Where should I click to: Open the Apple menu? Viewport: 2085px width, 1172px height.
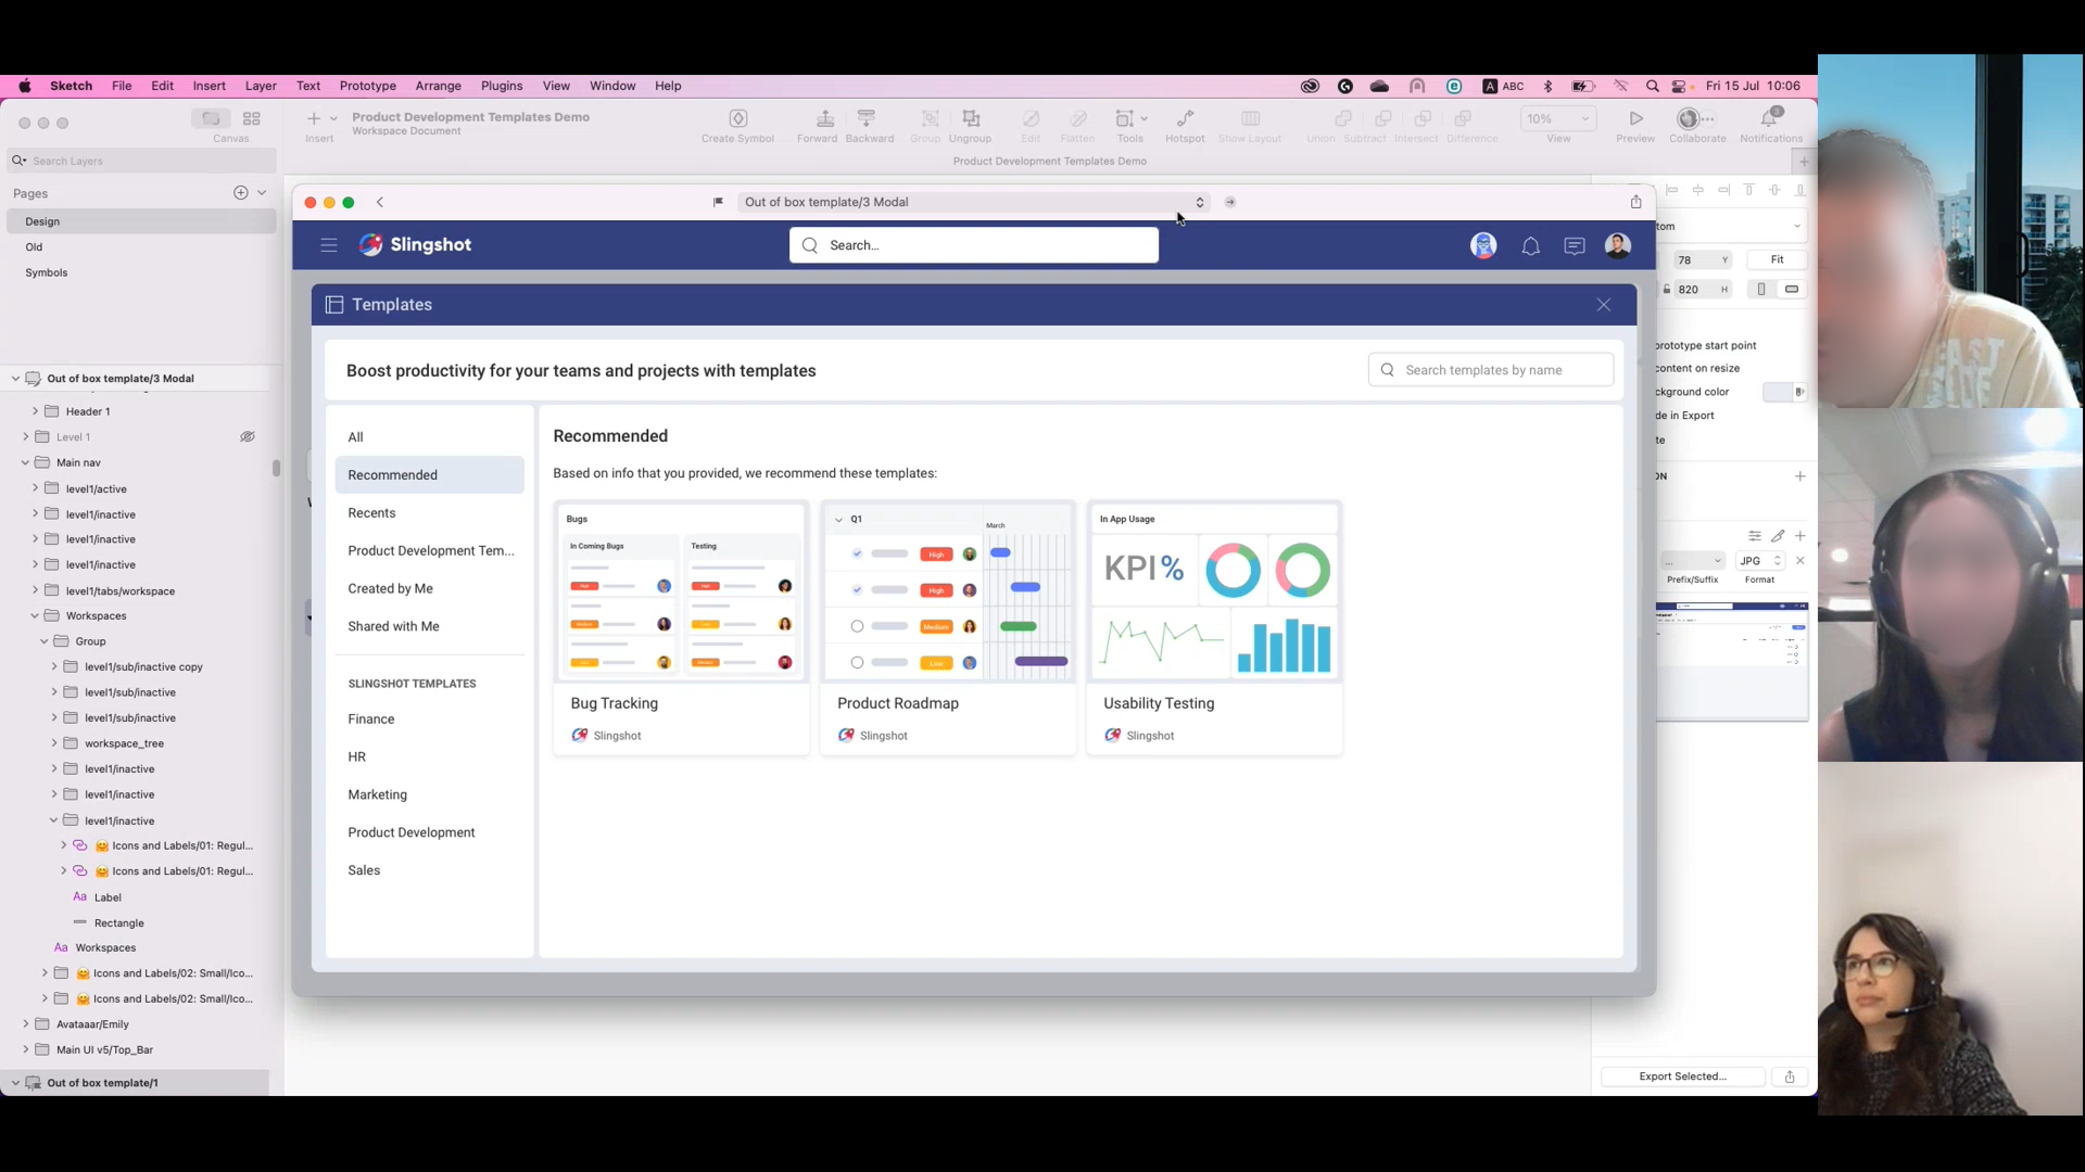click(25, 86)
